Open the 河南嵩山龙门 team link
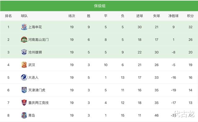The image size is (198, 122). tap(38, 40)
